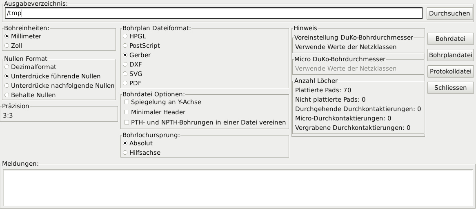
Task: Select Hilfsachse as drill origin
Action: (125, 153)
